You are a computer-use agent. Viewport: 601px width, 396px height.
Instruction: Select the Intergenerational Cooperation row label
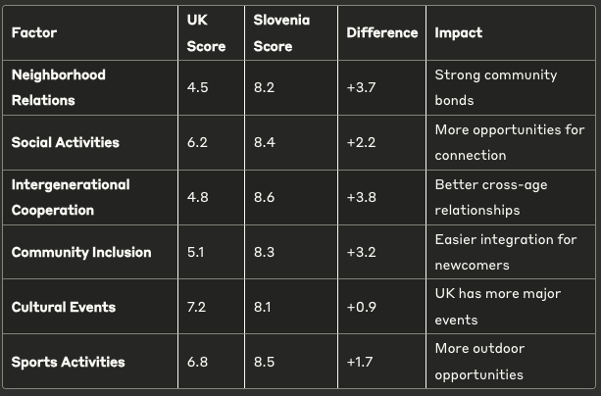point(70,197)
